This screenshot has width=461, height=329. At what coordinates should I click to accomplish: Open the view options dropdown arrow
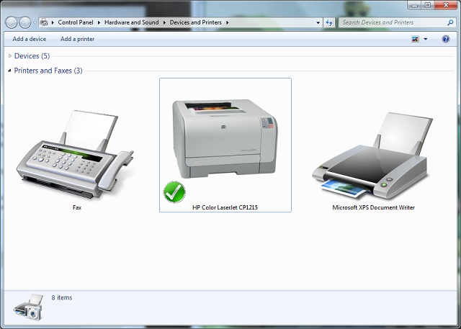[x=426, y=39]
